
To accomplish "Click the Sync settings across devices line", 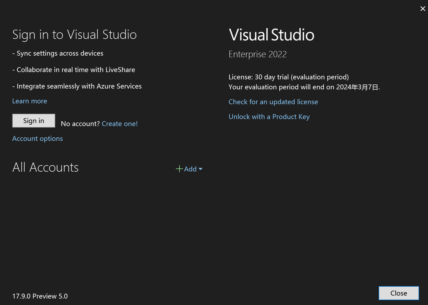I will pos(58,53).
